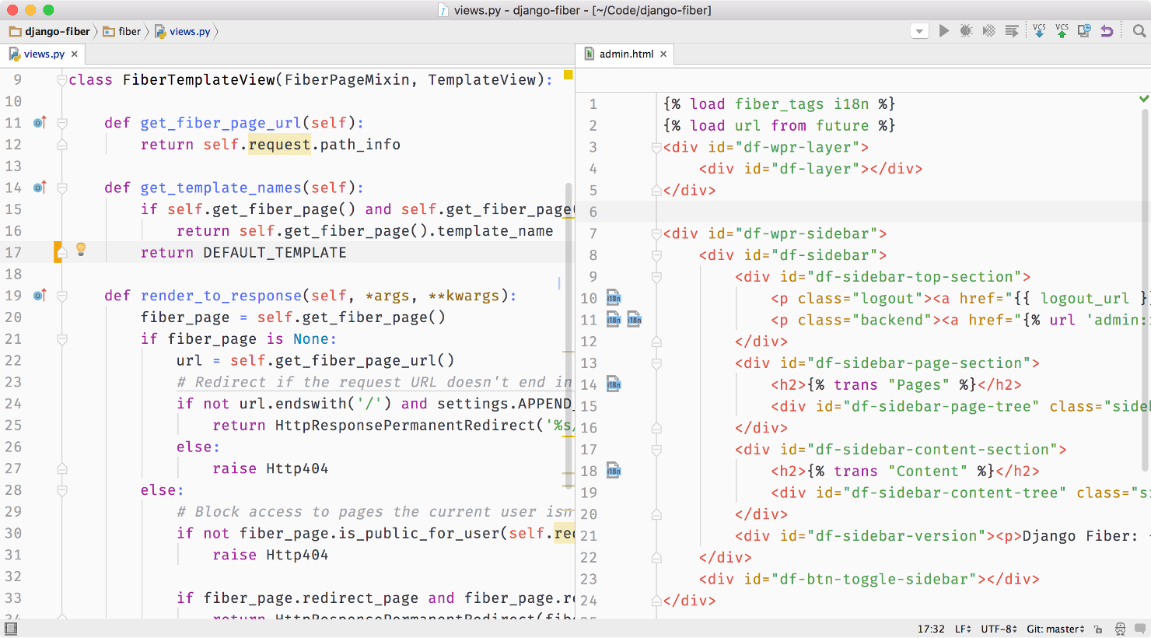Image resolution: width=1151 pixels, height=638 pixels.
Task: Push commits via the VCS up-arrow icon
Action: [1062, 30]
